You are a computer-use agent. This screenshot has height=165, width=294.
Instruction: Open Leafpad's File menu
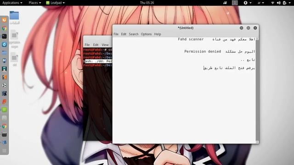(116, 34)
